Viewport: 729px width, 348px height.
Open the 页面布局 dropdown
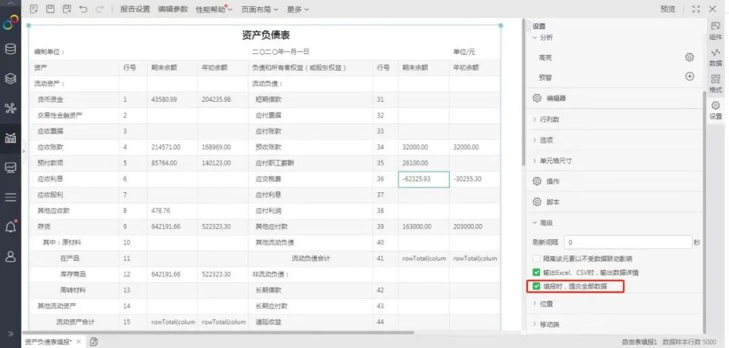(x=259, y=9)
